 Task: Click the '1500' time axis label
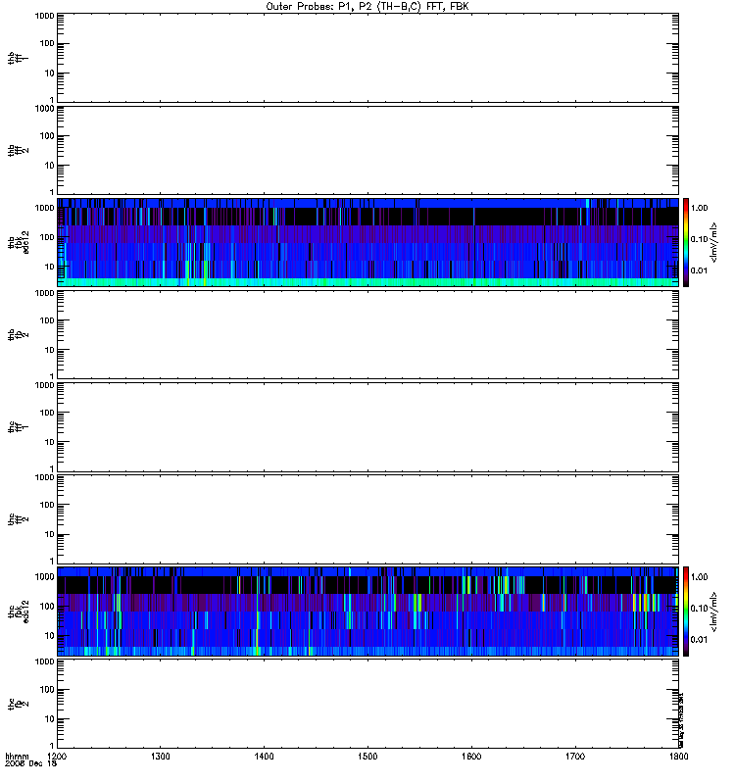367,756
